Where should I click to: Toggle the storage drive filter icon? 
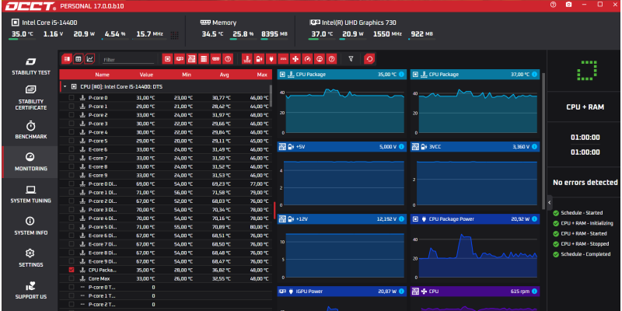tap(204, 59)
